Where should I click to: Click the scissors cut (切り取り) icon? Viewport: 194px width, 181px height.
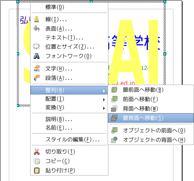pyautogui.click(x=37, y=152)
